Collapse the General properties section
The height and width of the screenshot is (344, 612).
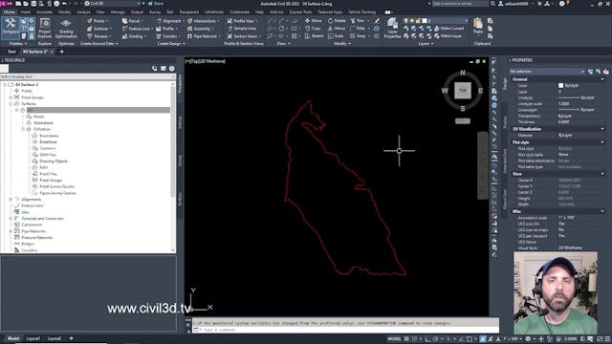602,79
